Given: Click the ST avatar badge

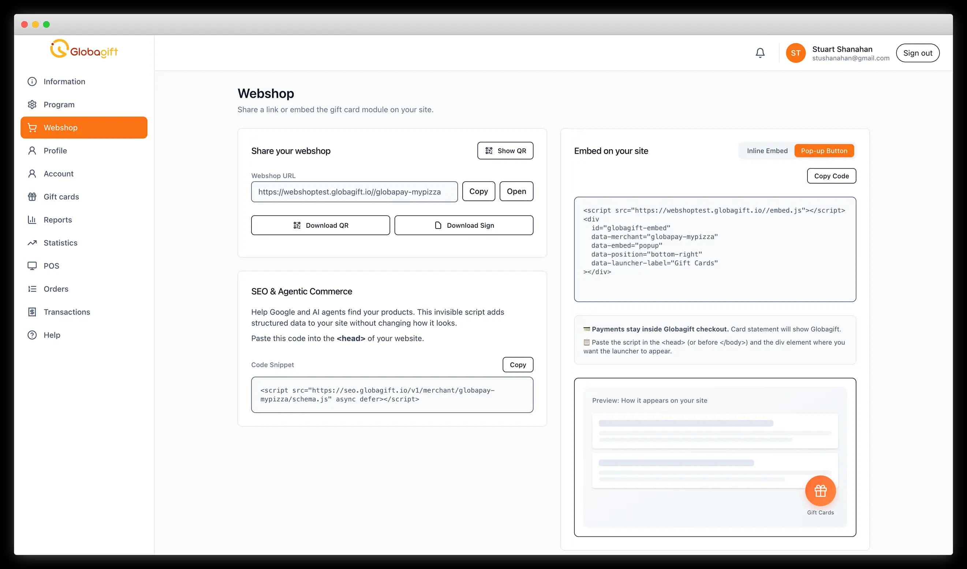Looking at the screenshot, I should click(795, 53).
